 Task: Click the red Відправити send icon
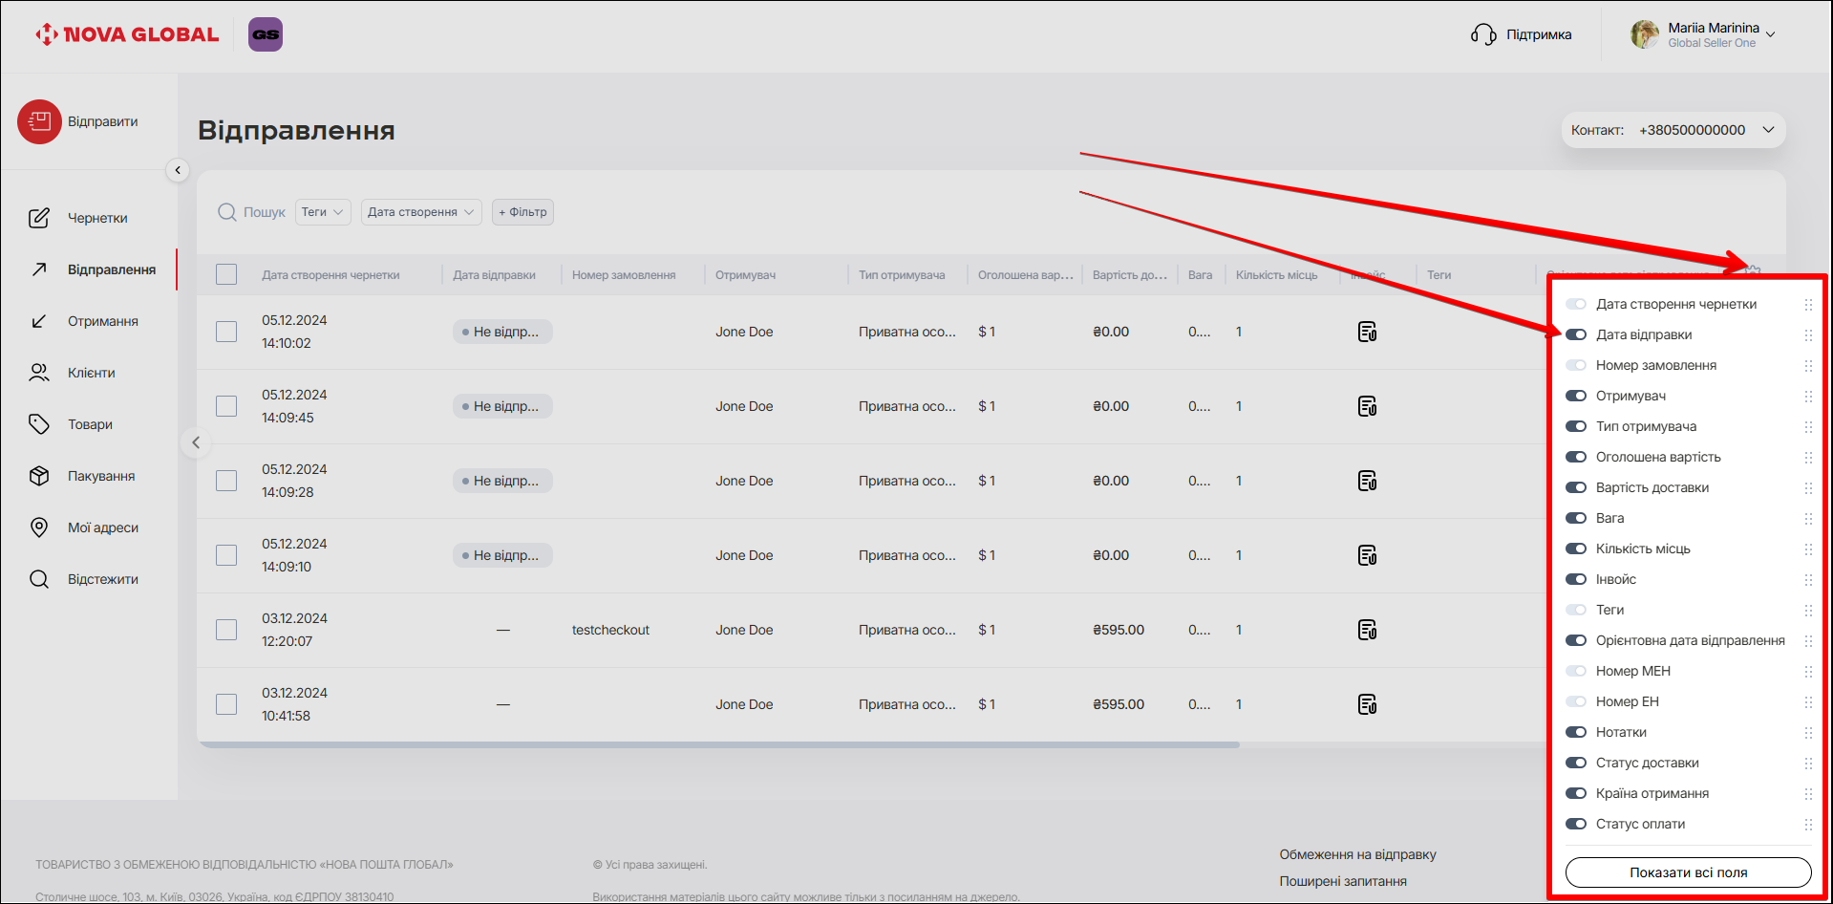click(x=39, y=122)
